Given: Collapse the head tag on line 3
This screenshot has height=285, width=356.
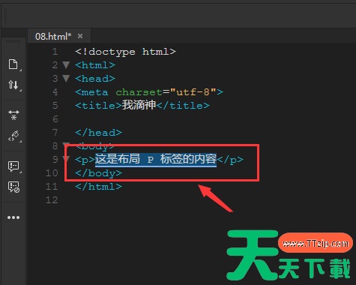Looking at the screenshot, I should click(66, 79).
